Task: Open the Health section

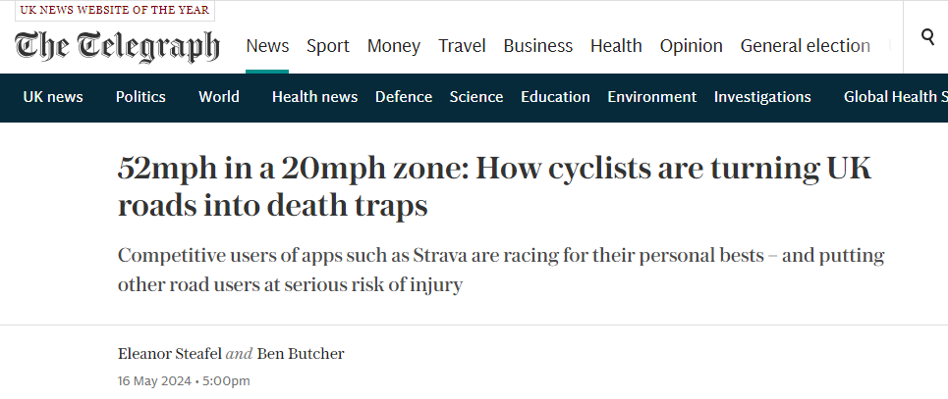Action: (616, 46)
